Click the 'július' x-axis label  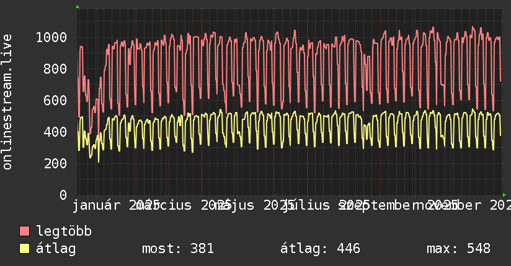coord(307,205)
